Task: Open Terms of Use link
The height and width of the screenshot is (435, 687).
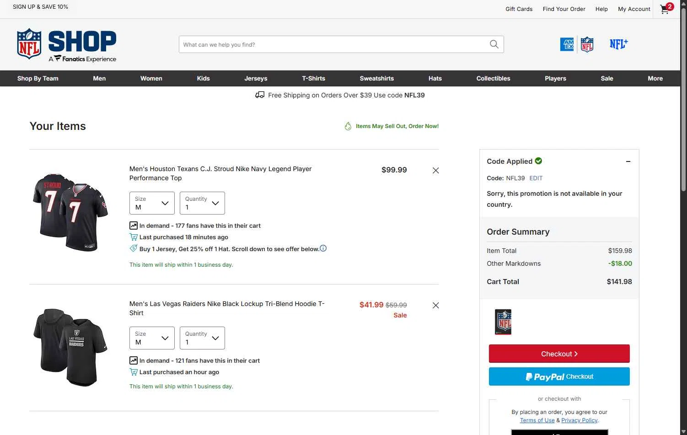Action: [537, 420]
